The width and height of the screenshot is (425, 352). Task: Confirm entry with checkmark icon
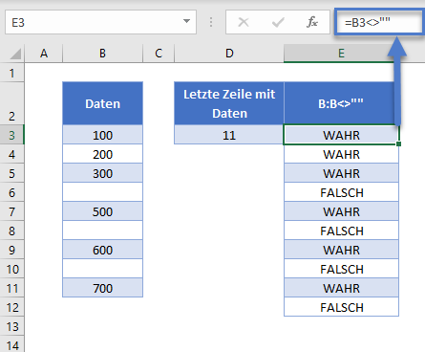pyautogui.click(x=278, y=22)
